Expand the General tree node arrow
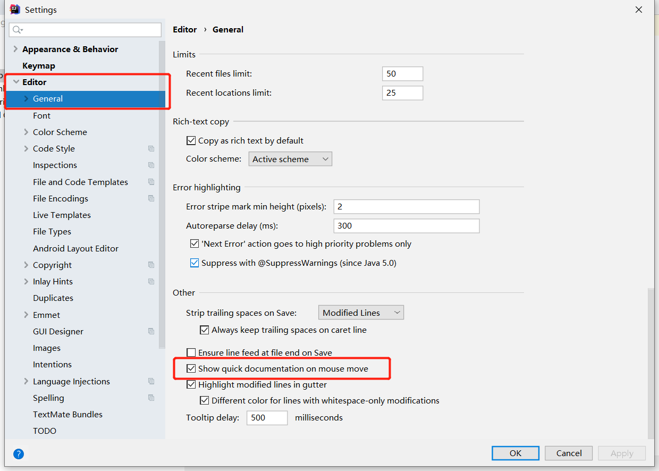The height and width of the screenshot is (471, 659). click(x=26, y=99)
